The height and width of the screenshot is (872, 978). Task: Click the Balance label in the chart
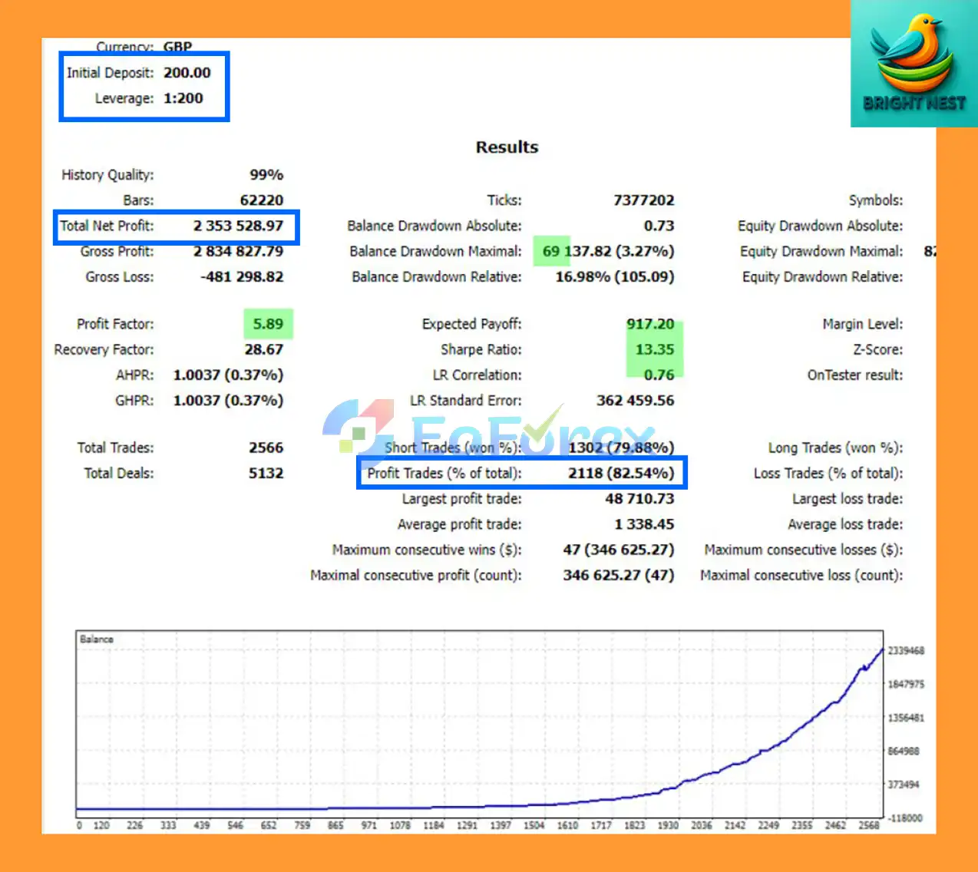coord(97,639)
